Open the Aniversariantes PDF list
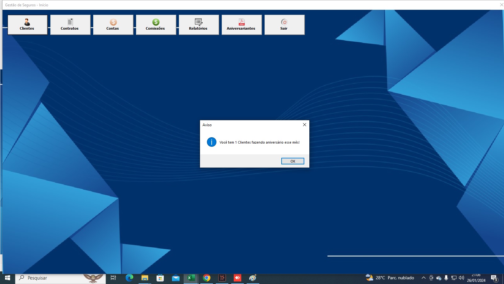504x284 pixels. (x=242, y=25)
